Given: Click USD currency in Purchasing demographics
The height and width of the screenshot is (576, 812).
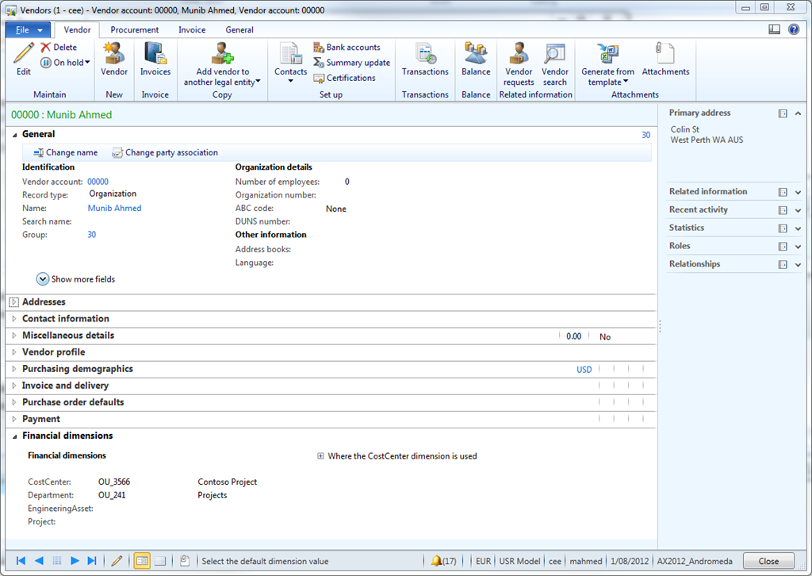Looking at the screenshot, I should [x=584, y=370].
